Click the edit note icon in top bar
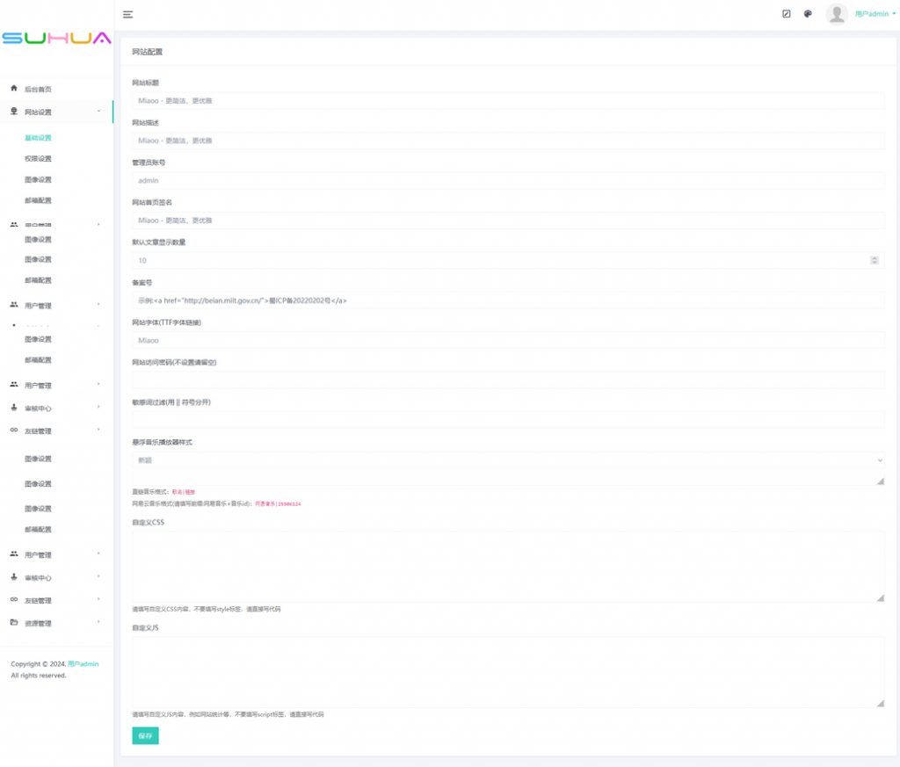The width and height of the screenshot is (900, 767). click(787, 14)
